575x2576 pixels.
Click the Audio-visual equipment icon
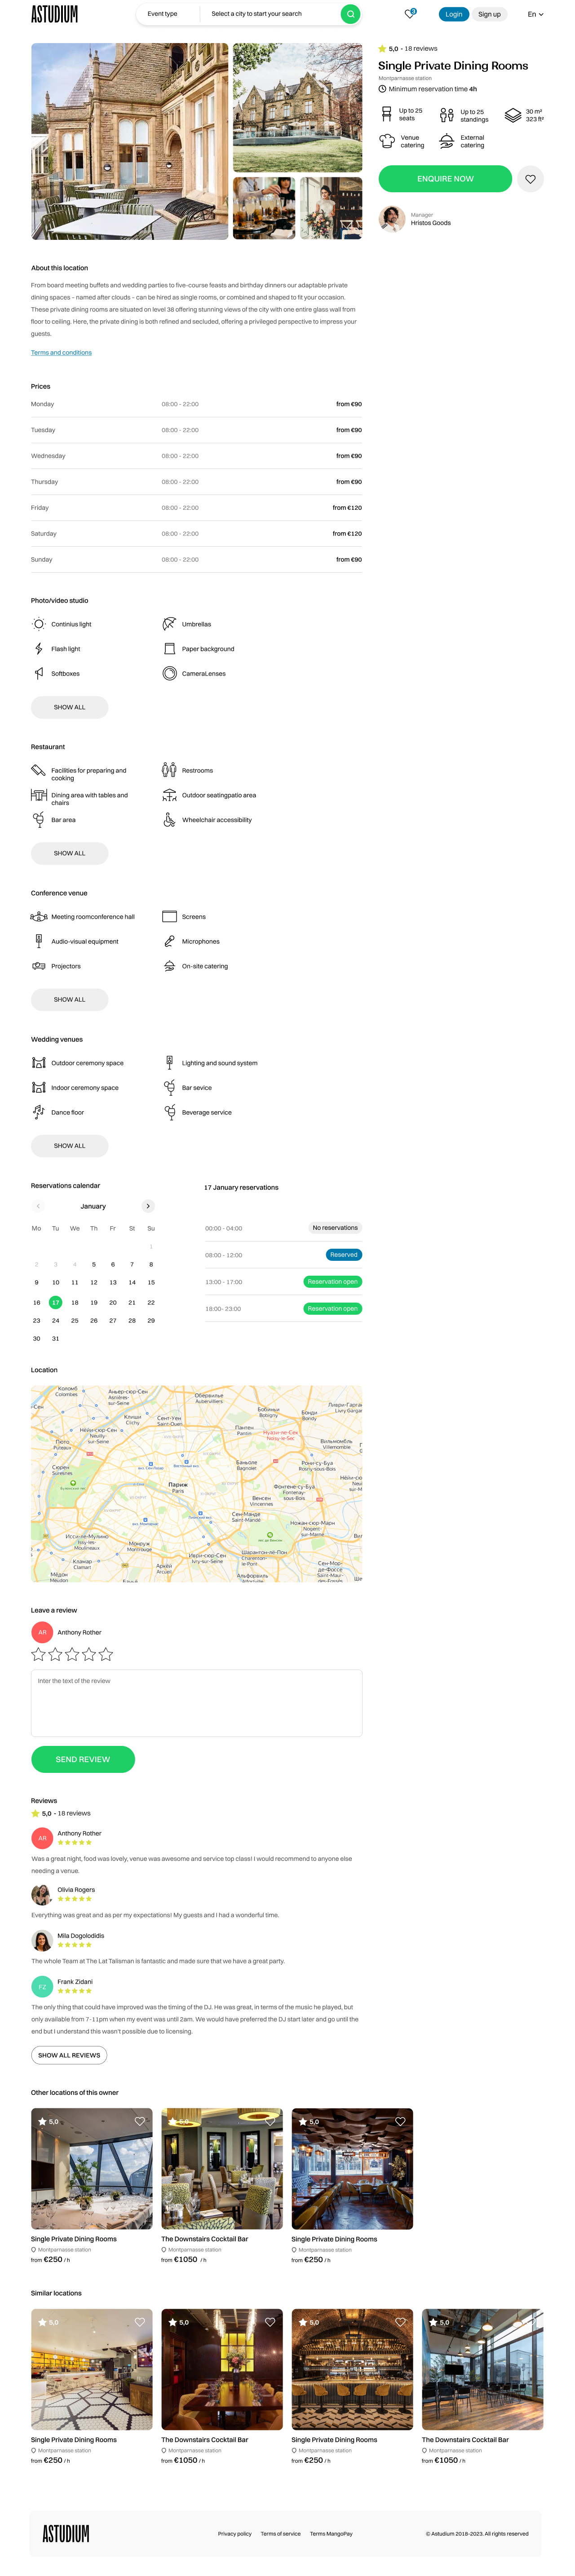tap(39, 941)
